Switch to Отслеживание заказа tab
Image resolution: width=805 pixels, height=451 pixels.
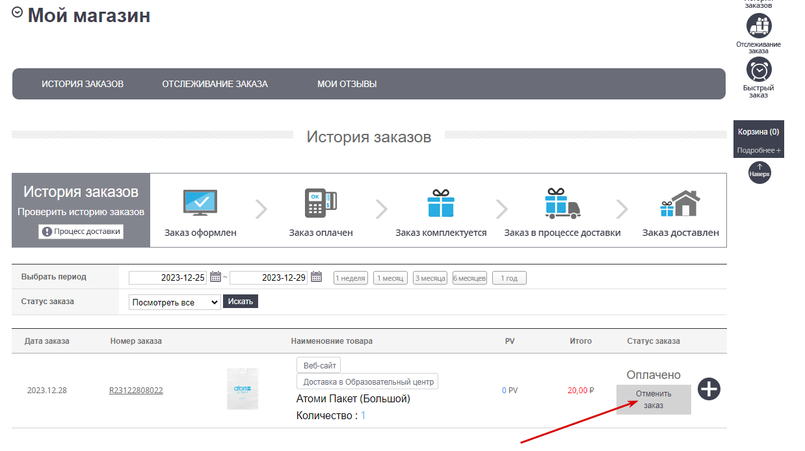pos(215,84)
